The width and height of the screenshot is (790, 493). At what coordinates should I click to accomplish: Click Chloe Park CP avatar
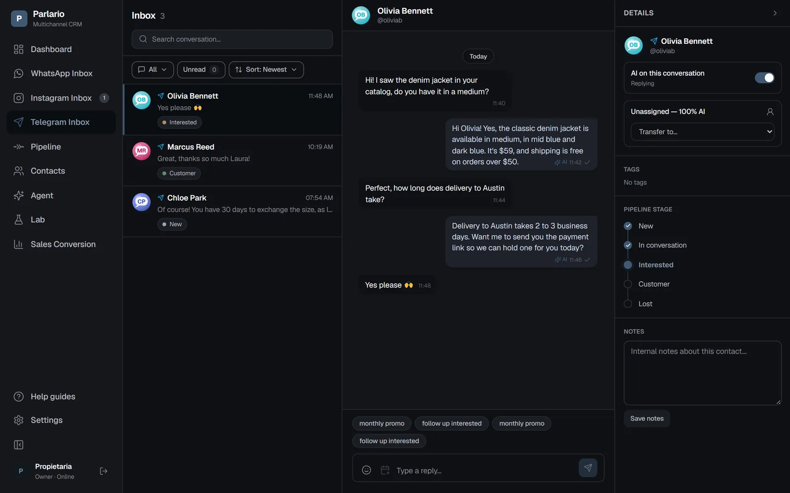[x=142, y=202]
